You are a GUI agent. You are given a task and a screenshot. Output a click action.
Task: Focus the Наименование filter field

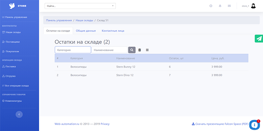point(109,50)
